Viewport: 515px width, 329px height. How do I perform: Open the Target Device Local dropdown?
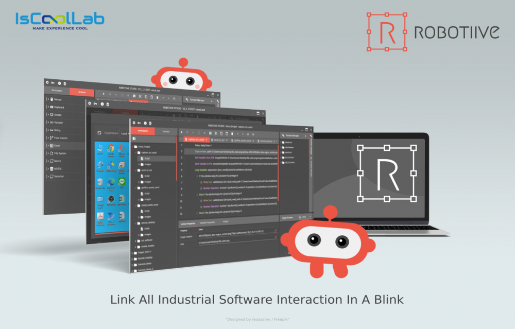125,133
